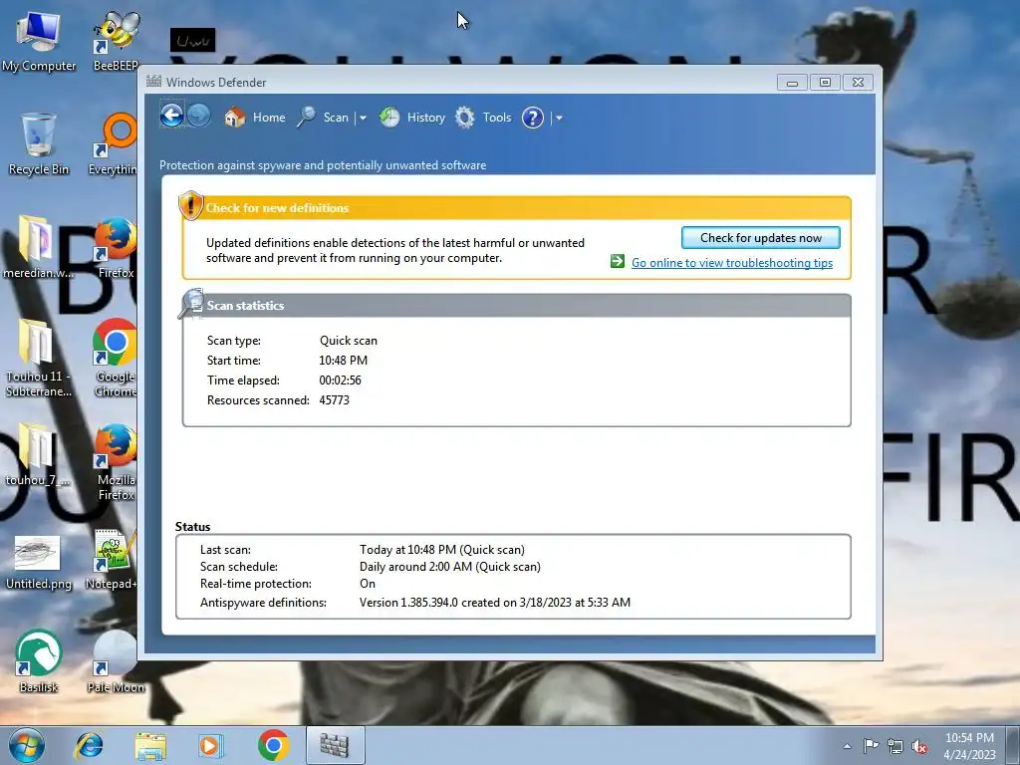Image resolution: width=1020 pixels, height=765 pixels.
Task: Click the Scan magnifying glass icon
Action: (306, 118)
